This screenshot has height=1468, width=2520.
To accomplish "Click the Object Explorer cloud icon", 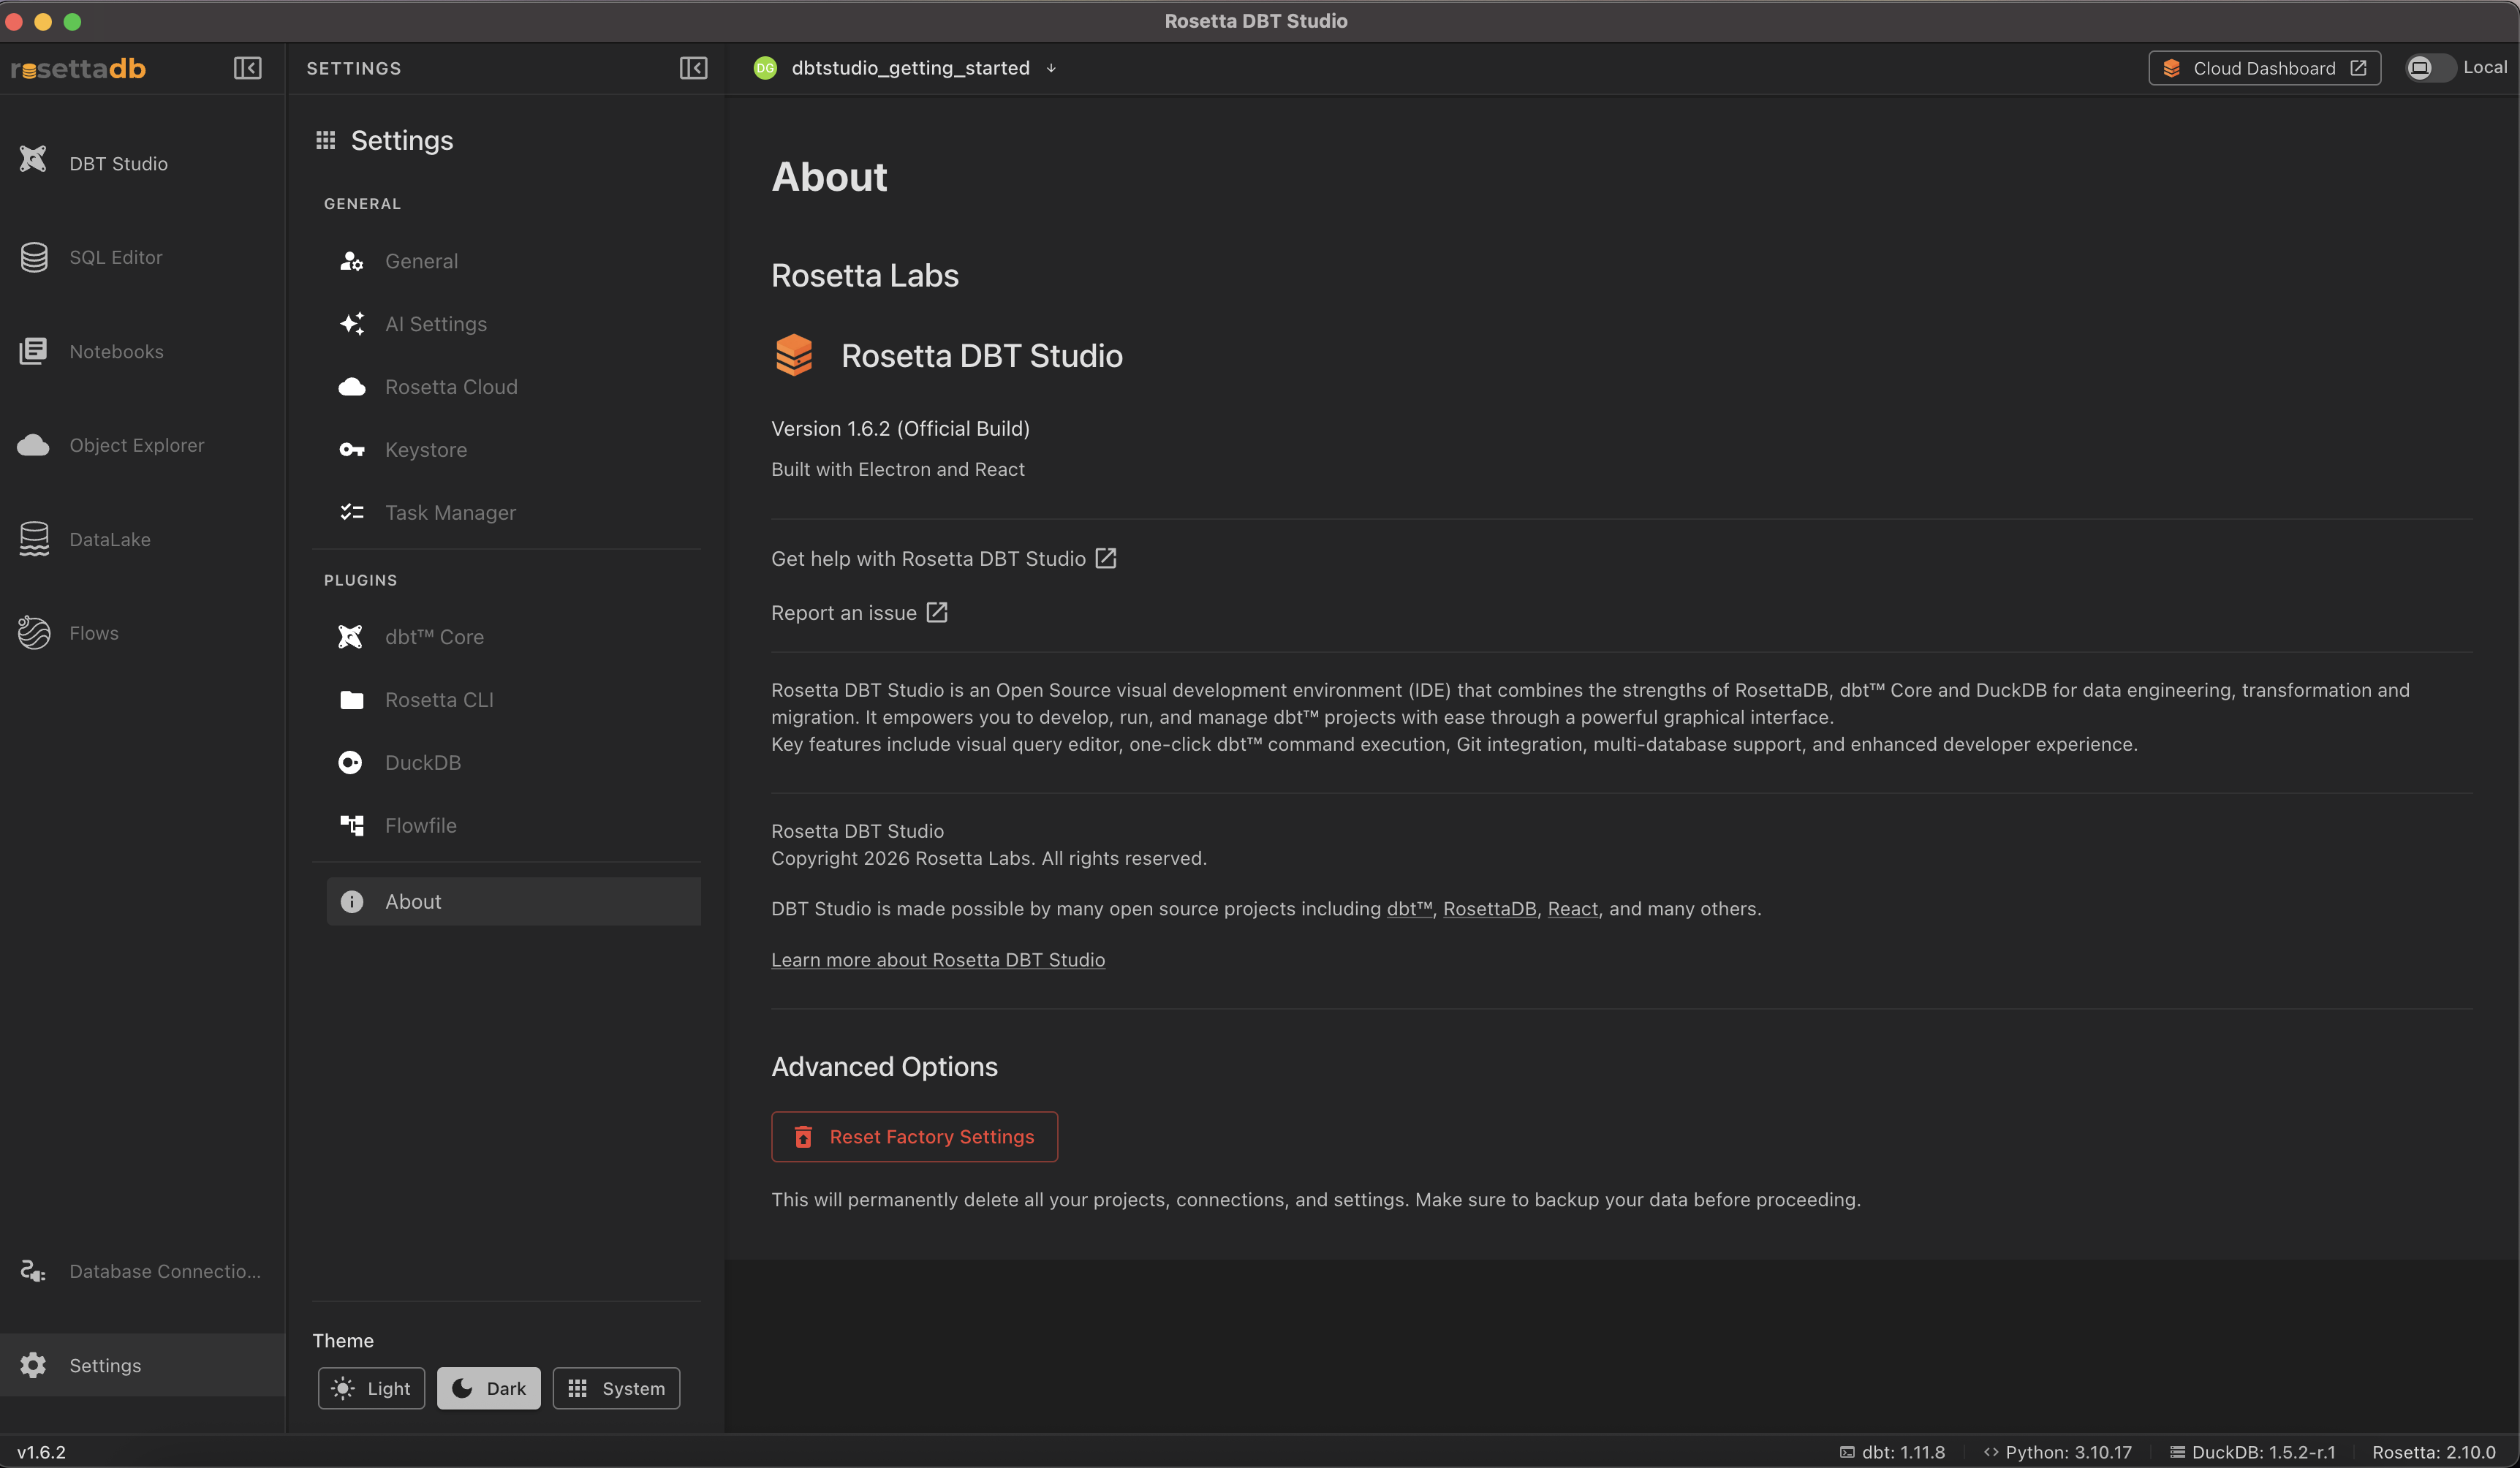I will (x=33, y=445).
